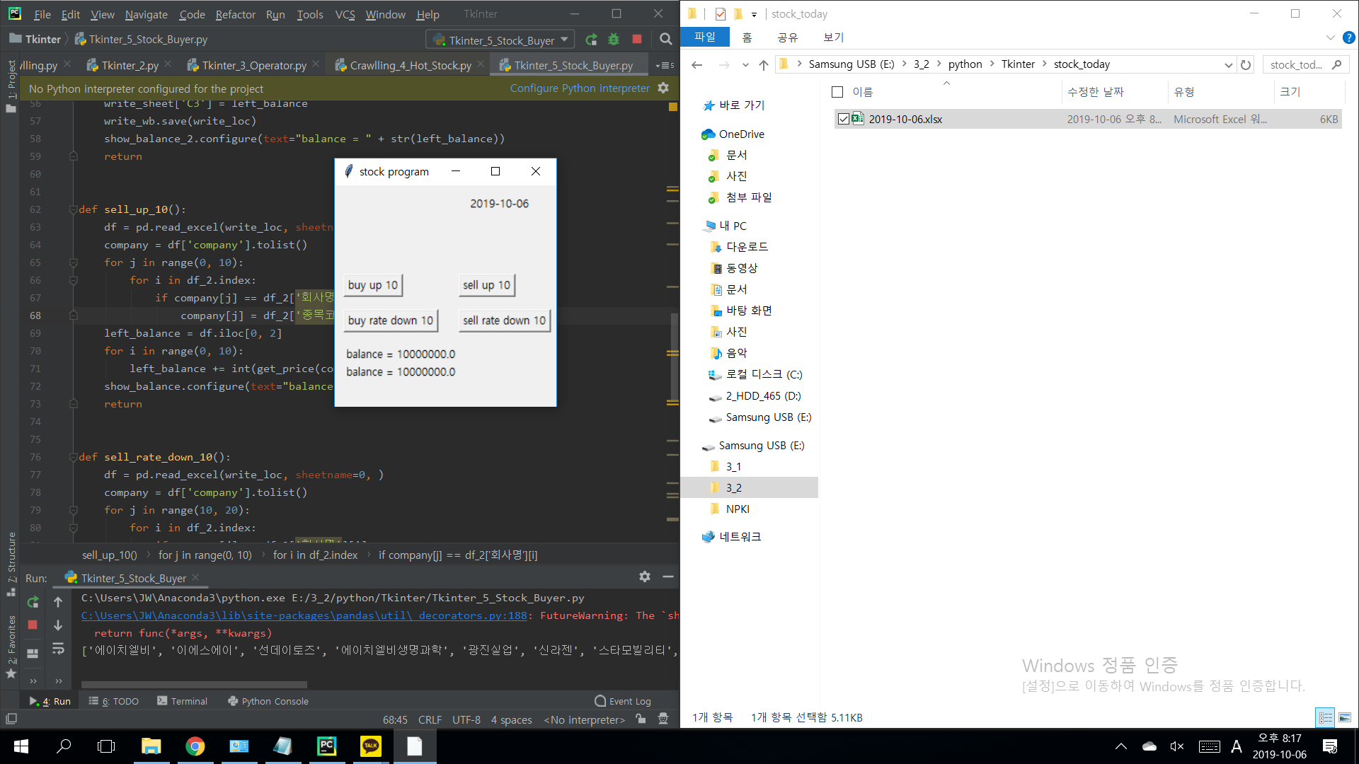Toggle large icons view in Explorer corner
Image resolution: width=1359 pixels, height=764 pixels.
coord(1345,717)
